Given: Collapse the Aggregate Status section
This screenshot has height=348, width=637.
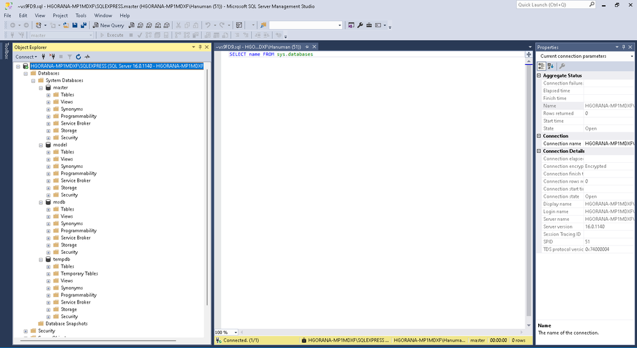Looking at the screenshot, I should [x=539, y=76].
